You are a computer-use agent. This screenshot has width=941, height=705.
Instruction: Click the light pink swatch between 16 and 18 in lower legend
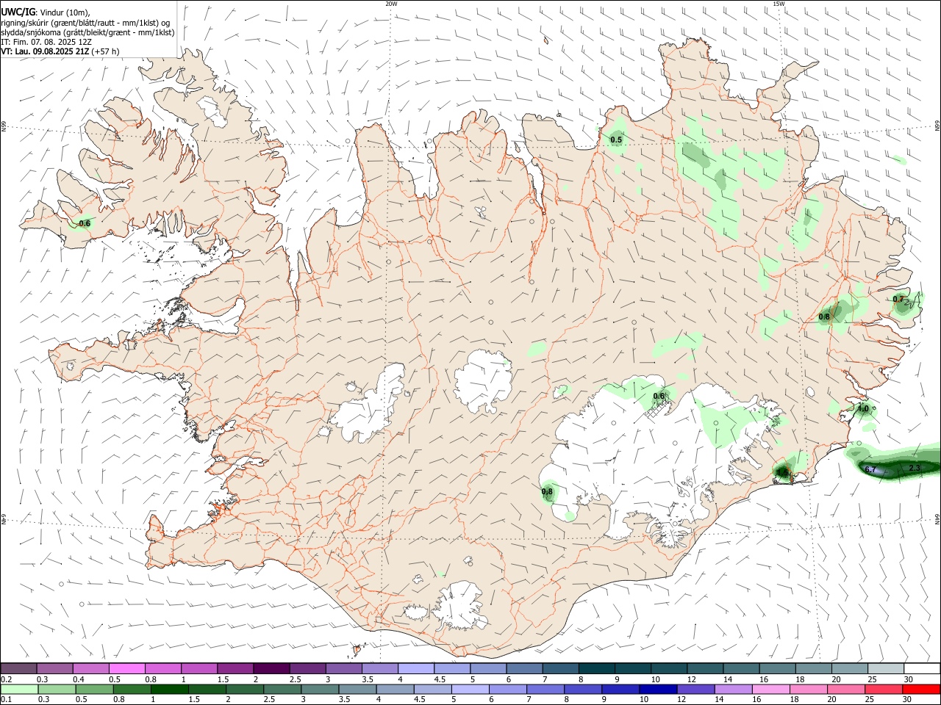coord(771,689)
